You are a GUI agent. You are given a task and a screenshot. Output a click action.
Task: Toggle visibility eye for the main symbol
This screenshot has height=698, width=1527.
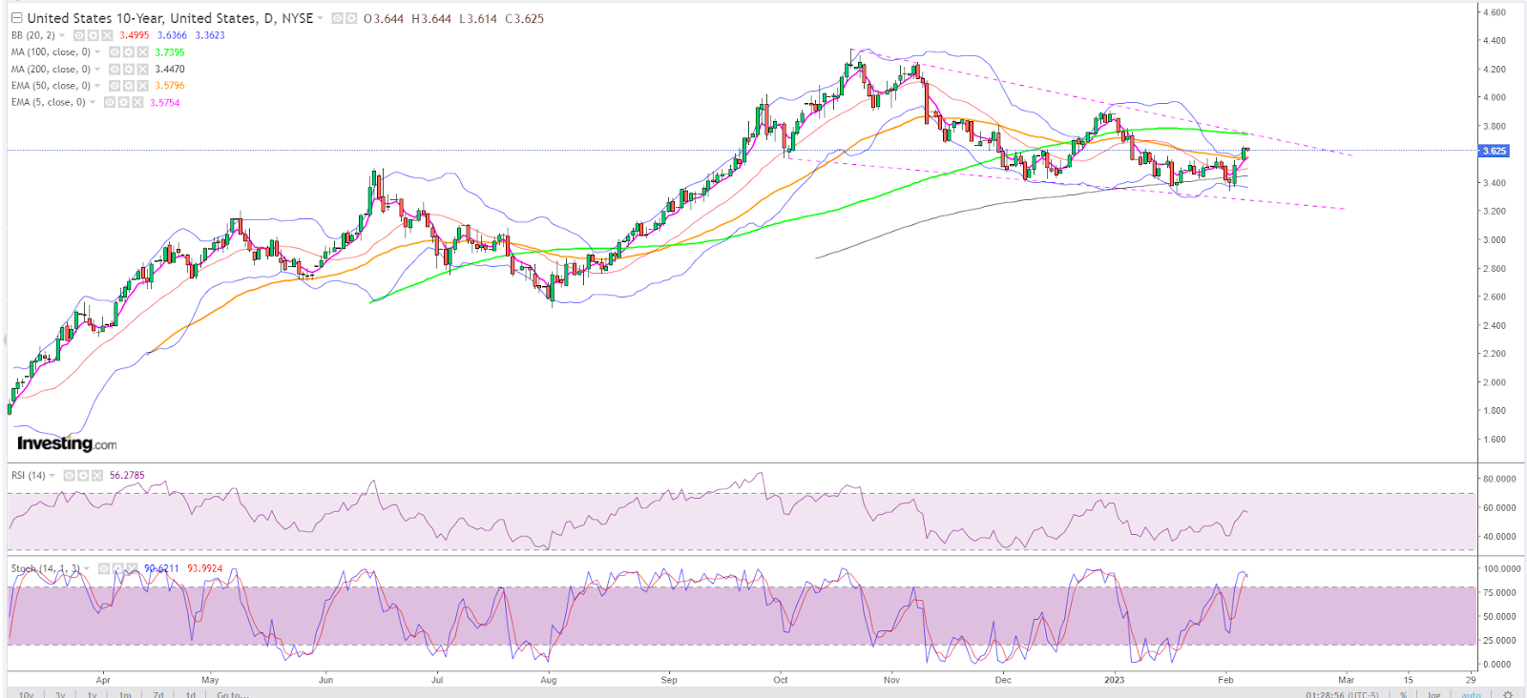click(337, 18)
